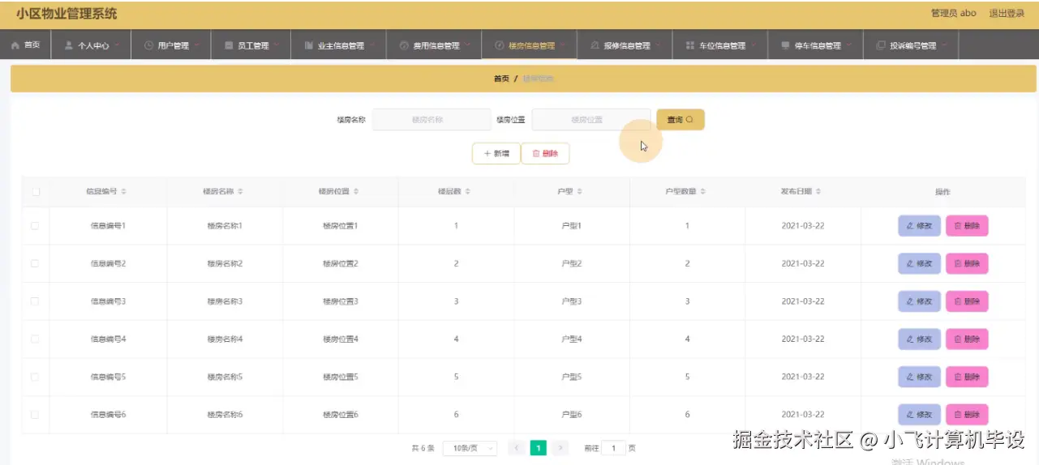Click the cell 楼房位置5
The width and height of the screenshot is (1039, 465).
[341, 377]
